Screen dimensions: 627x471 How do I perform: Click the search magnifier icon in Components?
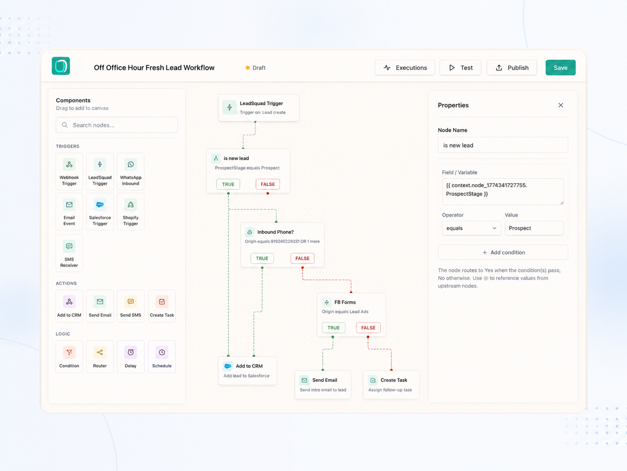[65, 125]
